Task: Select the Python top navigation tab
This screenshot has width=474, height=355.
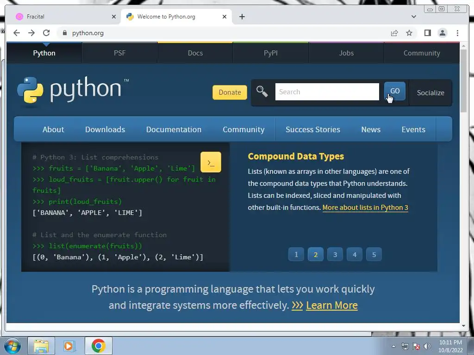Action: tap(44, 53)
